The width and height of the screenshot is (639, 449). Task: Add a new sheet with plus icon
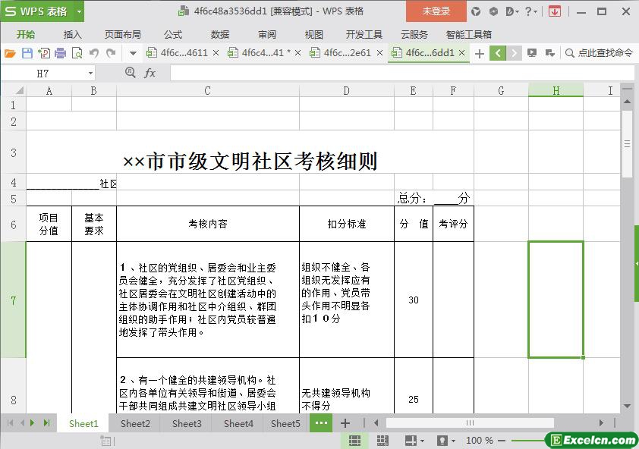pyautogui.click(x=345, y=423)
